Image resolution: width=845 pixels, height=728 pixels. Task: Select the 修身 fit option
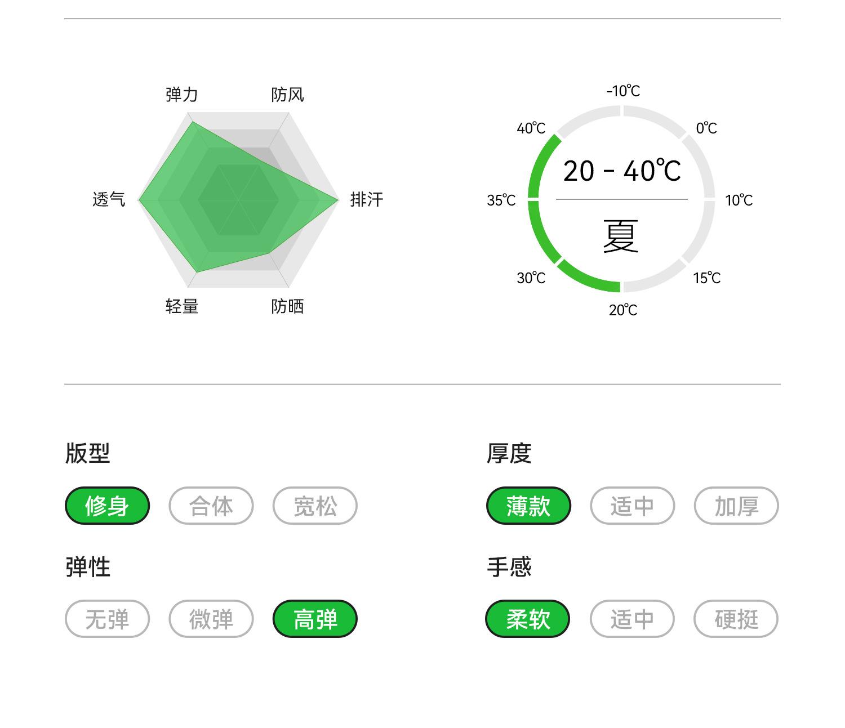click(107, 506)
